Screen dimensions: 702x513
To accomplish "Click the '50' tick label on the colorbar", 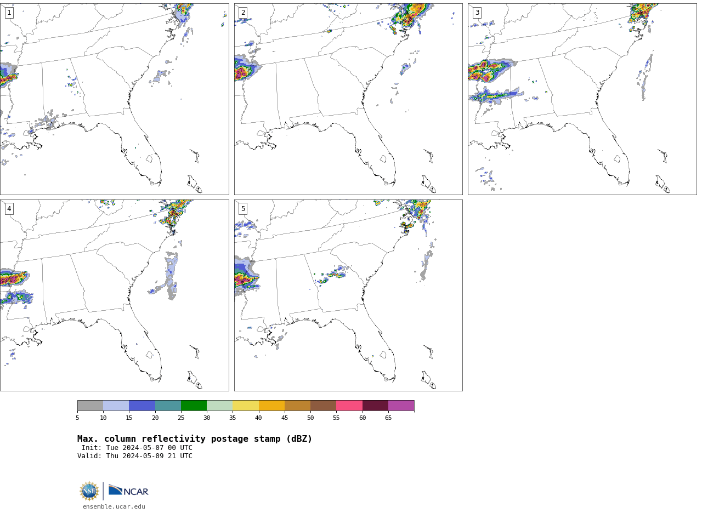I will (x=310, y=418).
